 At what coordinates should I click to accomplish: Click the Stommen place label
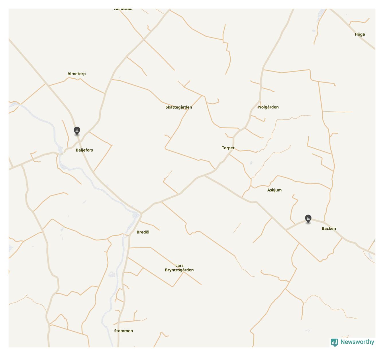click(x=124, y=331)
